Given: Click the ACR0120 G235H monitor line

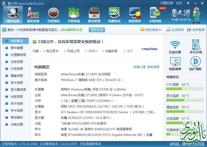Looking at the screenshot, I should coord(86,118).
